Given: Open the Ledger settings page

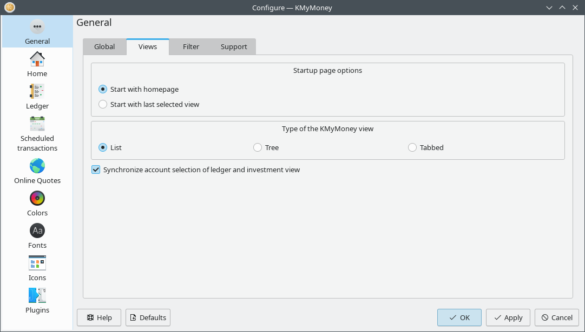Looking at the screenshot, I should 37,96.
